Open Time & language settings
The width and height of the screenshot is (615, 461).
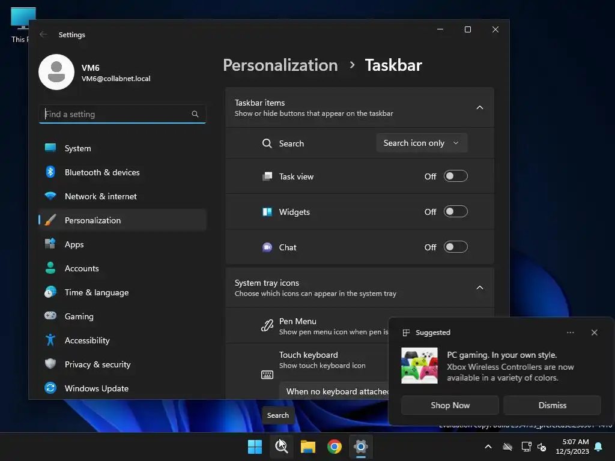pyautogui.click(x=123, y=292)
